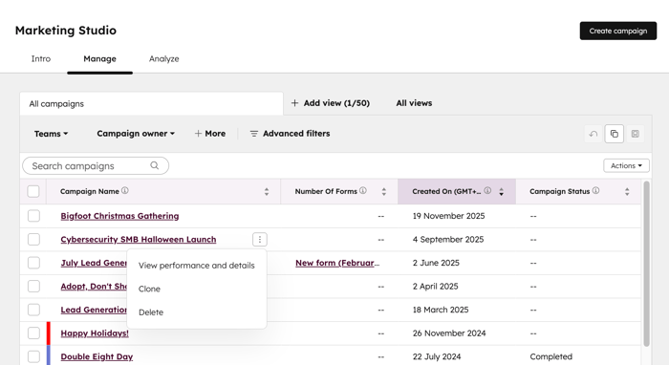The width and height of the screenshot is (669, 365).
Task: Choose View performance and details
Action: click(197, 266)
